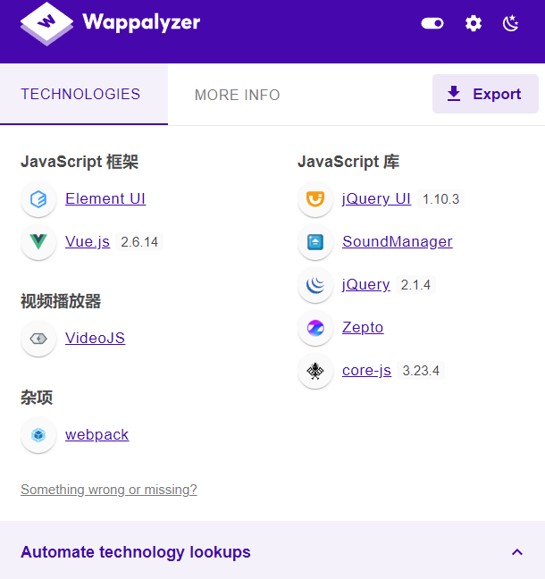Image resolution: width=545 pixels, height=579 pixels.
Task: Click the Zepto icon
Action: [x=315, y=328]
